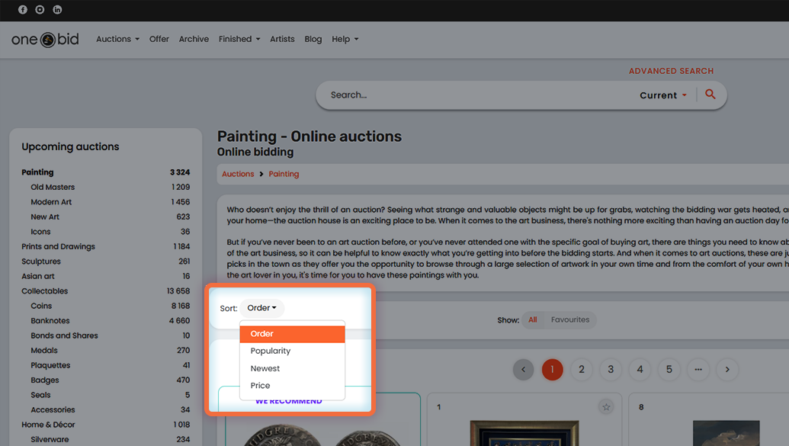Open the Blog page
789x446 pixels.
click(x=313, y=39)
